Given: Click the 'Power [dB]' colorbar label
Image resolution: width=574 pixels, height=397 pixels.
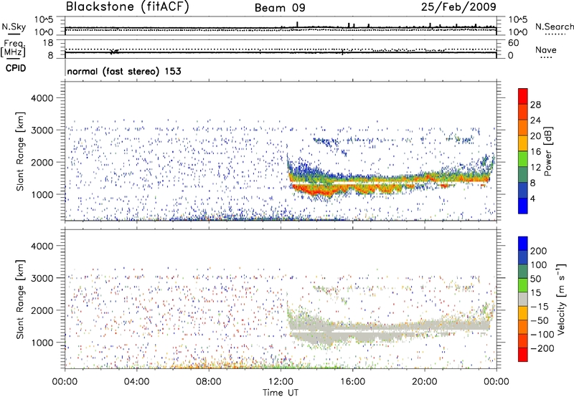Looking at the screenshot, I should click(x=548, y=151).
